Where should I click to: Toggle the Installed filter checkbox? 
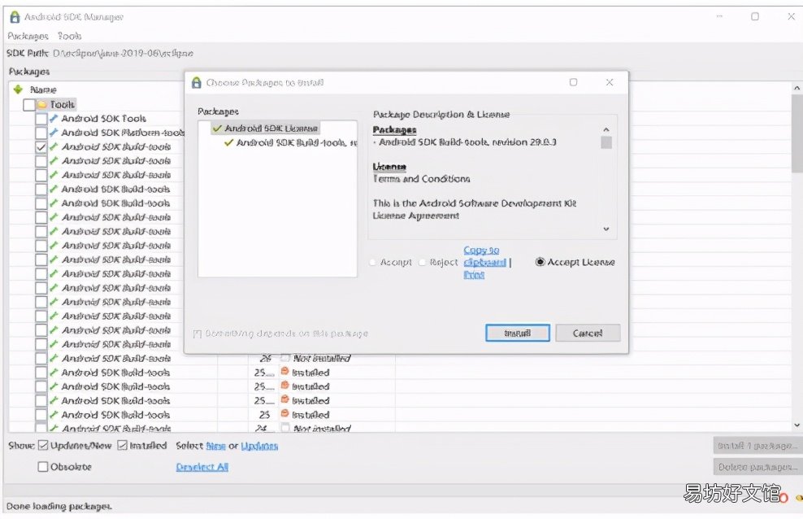click(123, 445)
